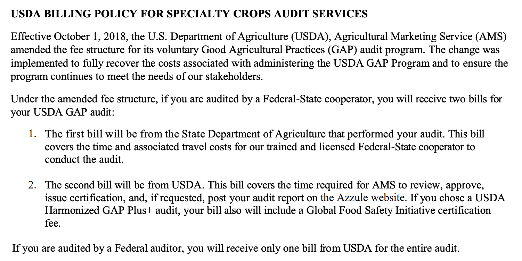Click 'Agricultural Marketing Service (AMS)' text
The image size is (522, 261).
click(x=420, y=37)
